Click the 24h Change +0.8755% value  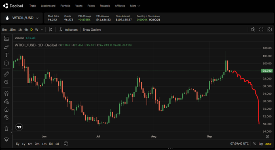(85, 20)
